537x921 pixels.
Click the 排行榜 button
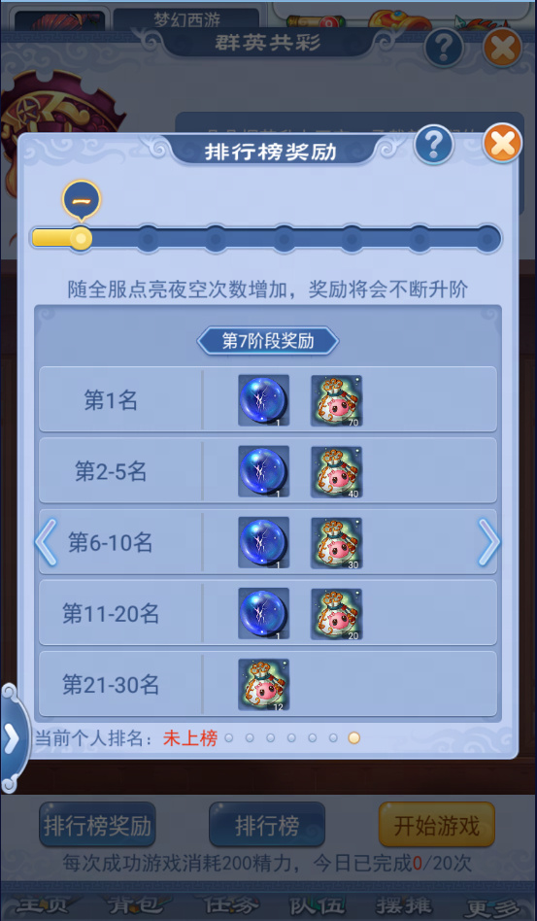click(267, 825)
